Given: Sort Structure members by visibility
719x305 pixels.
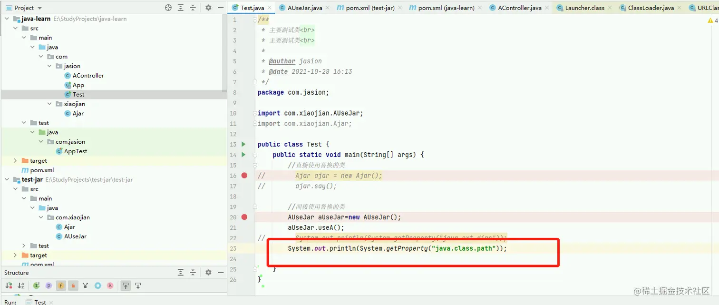Looking at the screenshot, I should 9,285.
